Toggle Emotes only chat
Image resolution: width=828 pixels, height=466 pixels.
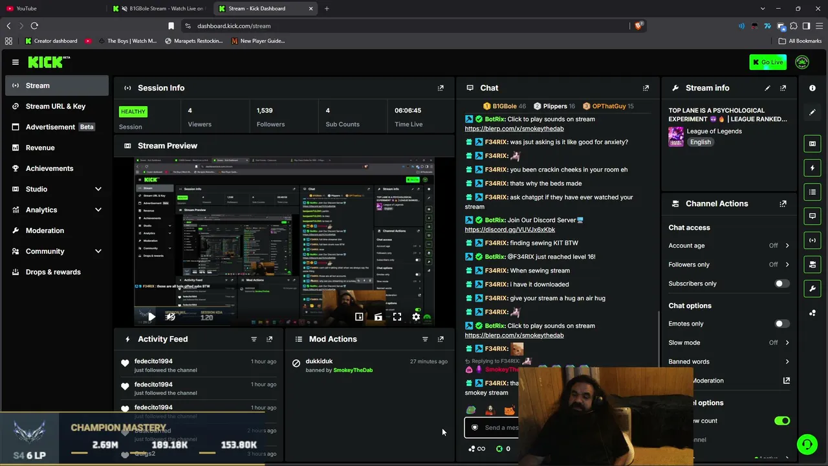(x=781, y=324)
